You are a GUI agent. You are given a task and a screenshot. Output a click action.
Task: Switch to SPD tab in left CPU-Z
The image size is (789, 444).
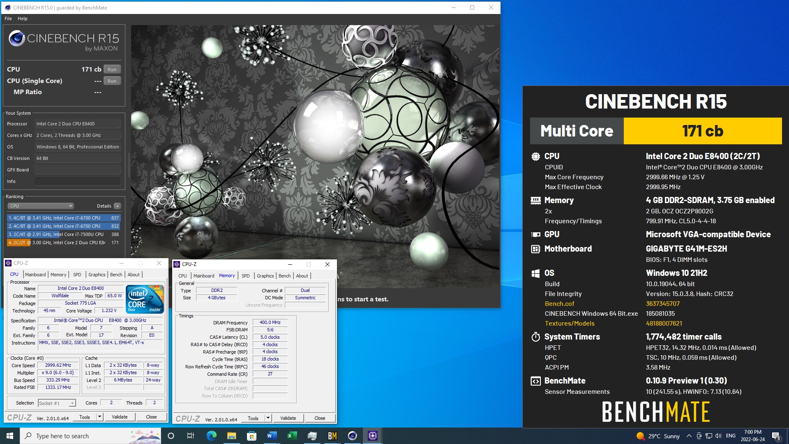(x=77, y=275)
